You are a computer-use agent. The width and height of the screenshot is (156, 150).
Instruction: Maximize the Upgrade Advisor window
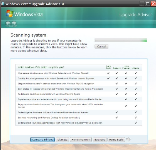(148, 4)
